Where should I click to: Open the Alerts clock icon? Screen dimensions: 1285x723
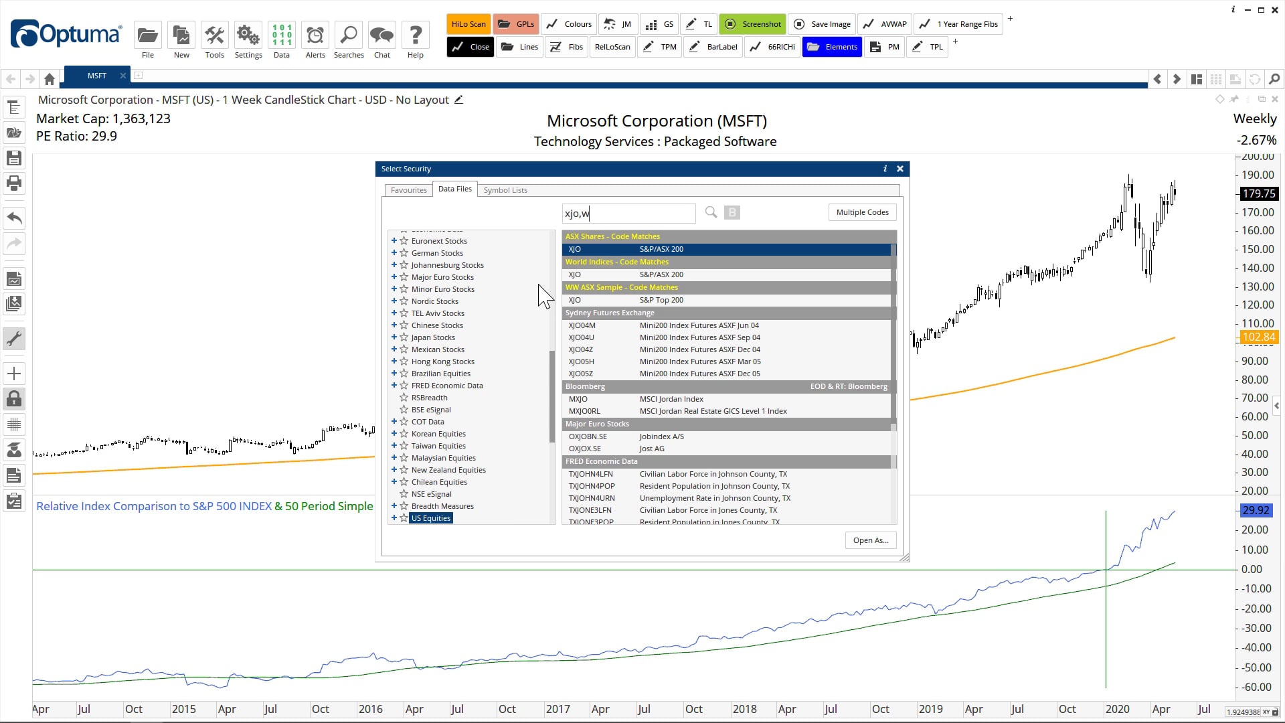pyautogui.click(x=315, y=35)
